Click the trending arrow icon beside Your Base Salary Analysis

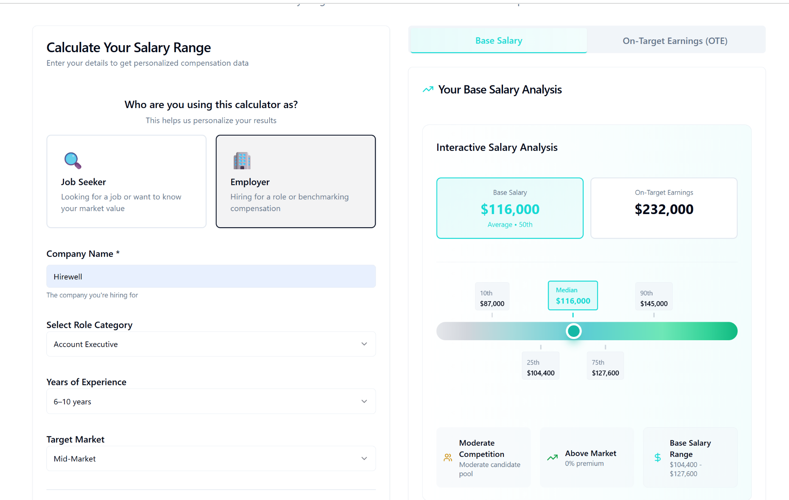coord(428,89)
